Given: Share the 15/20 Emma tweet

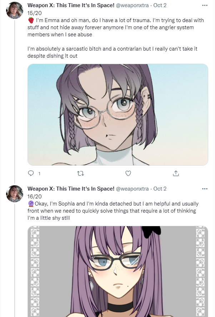Looking at the screenshot, I should [176, 173].
